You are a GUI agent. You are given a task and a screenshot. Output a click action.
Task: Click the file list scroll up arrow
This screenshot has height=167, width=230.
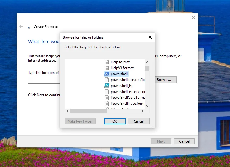coord(147,62)
